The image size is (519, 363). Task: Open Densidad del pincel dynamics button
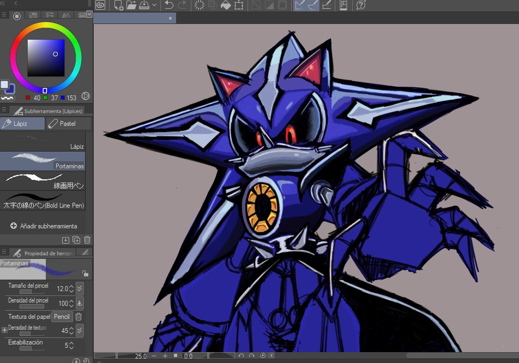tap(80, 303)
